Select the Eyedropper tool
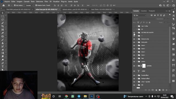 pyautogui.click(x=2, y=33)
